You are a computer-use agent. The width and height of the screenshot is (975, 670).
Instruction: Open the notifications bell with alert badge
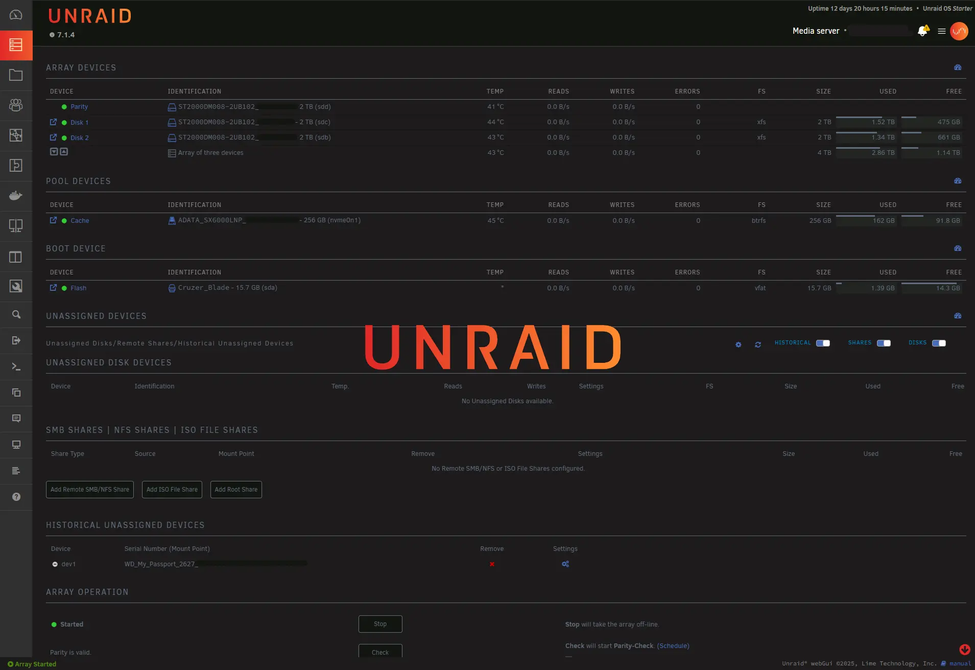pos(923,31)
